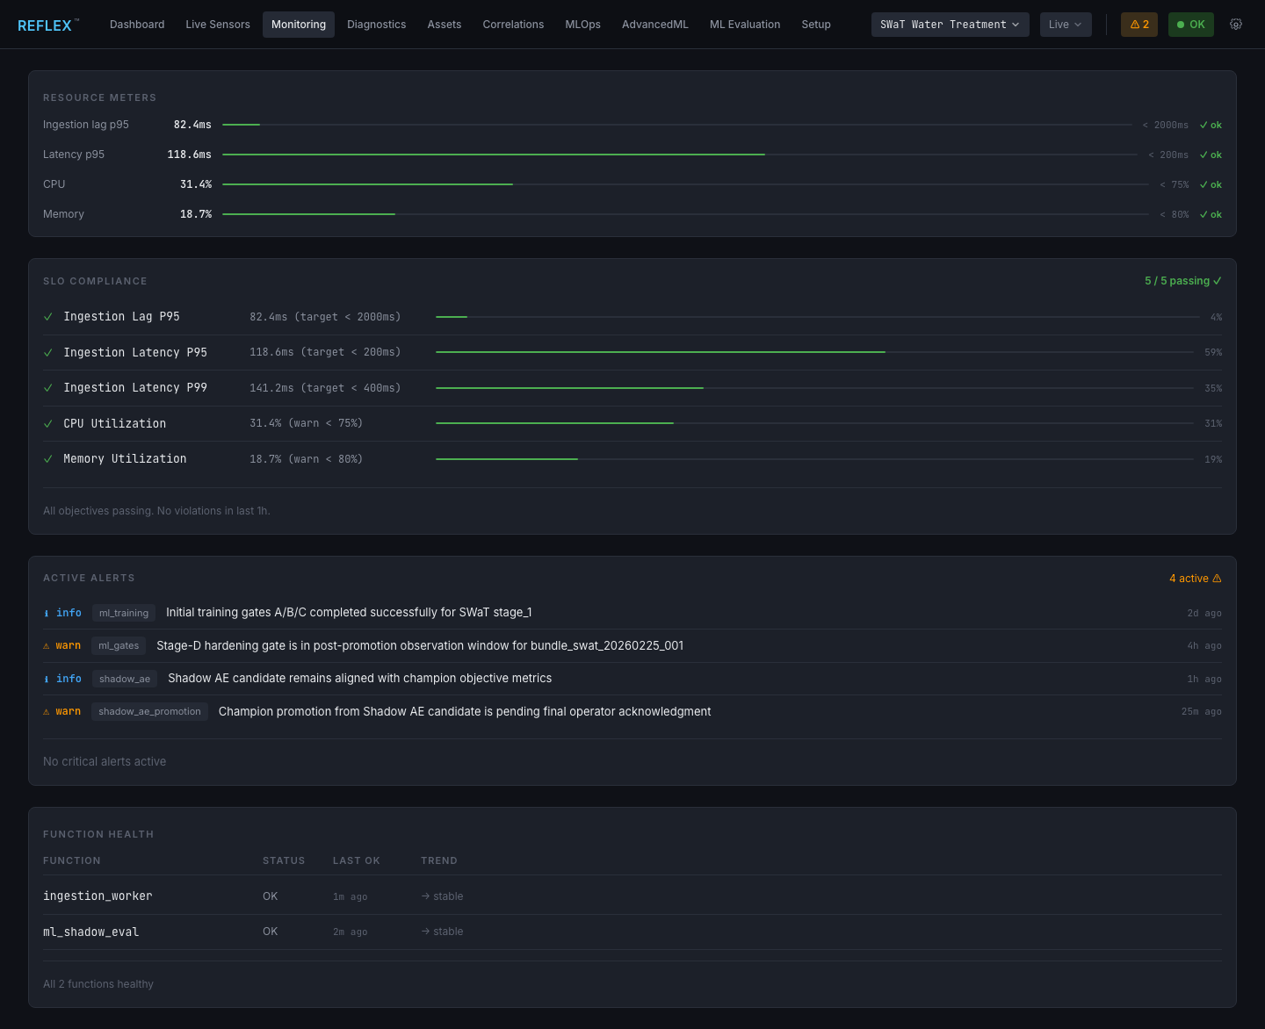Click checkmark icon beside CPU Utilization
Viewport: 1265px width, 1029px height.
(x=48, y=424)
